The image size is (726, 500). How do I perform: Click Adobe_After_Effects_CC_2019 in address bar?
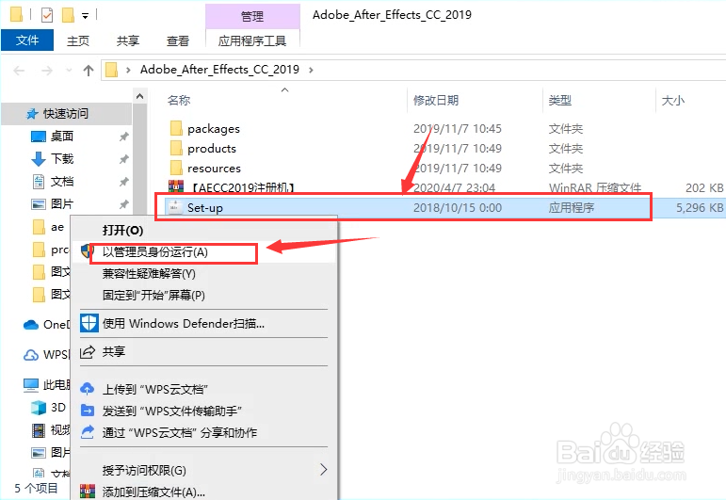click(219, 70)
